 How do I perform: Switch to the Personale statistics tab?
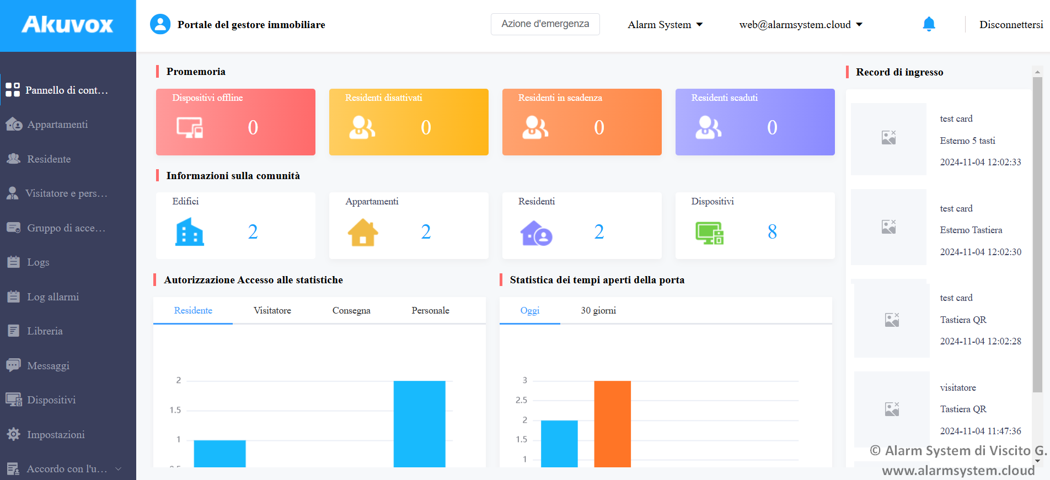(430, 310)
